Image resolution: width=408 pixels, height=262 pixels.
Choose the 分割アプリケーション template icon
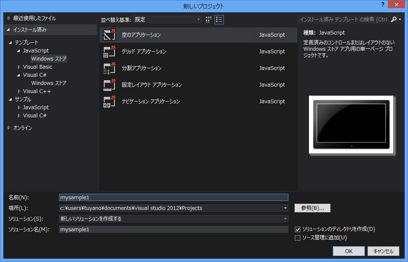pos(109,68)
